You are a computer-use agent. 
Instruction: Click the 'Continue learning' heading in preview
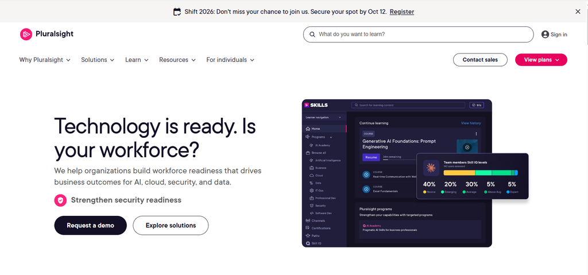point(373,123)
